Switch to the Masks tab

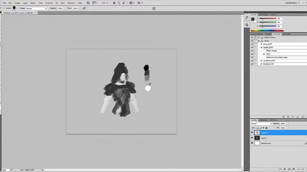coord(268,34)
